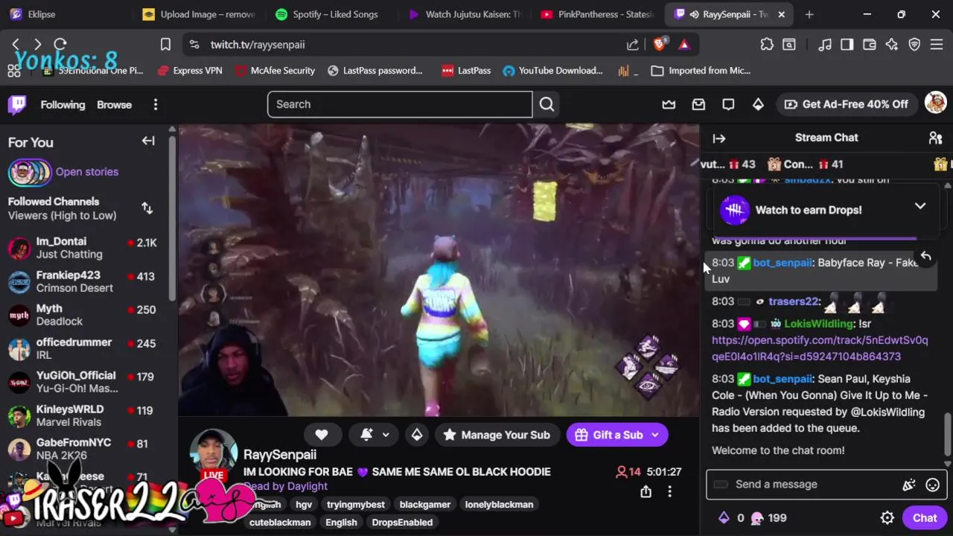Open the browser extensions puzzle icon
This screenshot has width=953, height=536.
click(766, 45)
